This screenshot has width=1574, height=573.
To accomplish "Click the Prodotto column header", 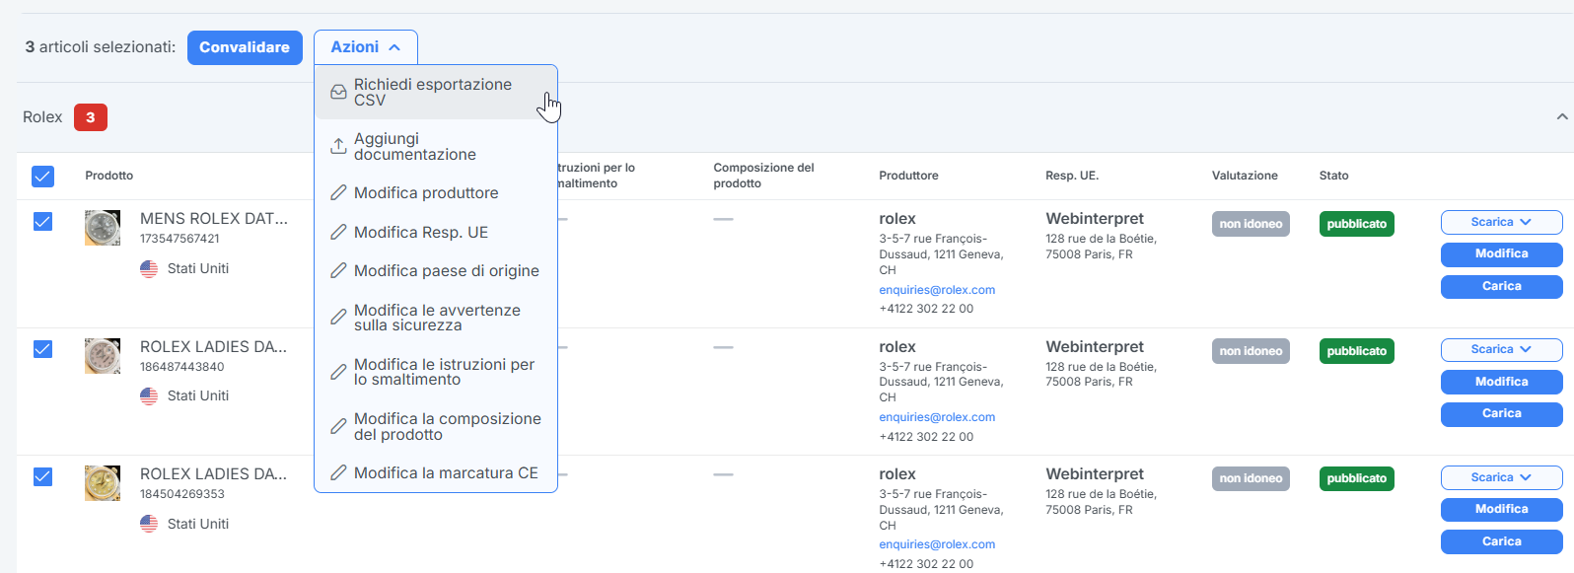I will (109, 176).
